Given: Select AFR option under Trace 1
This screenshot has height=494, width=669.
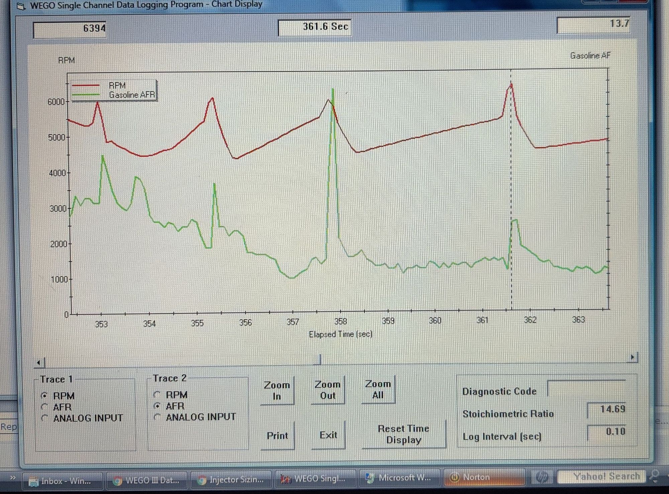Looking at the screenshot, I should point(44,407).
